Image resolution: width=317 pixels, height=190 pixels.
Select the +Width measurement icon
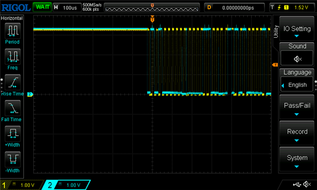pos(12,134)
